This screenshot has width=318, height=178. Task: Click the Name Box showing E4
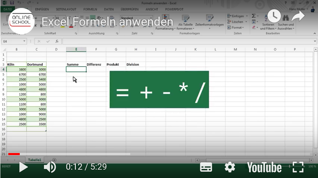pyautogui.click(x=12, y=41)
